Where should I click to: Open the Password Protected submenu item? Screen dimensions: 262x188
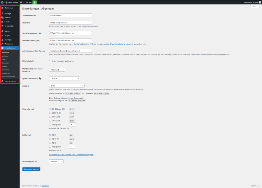(x=8, y=77)
